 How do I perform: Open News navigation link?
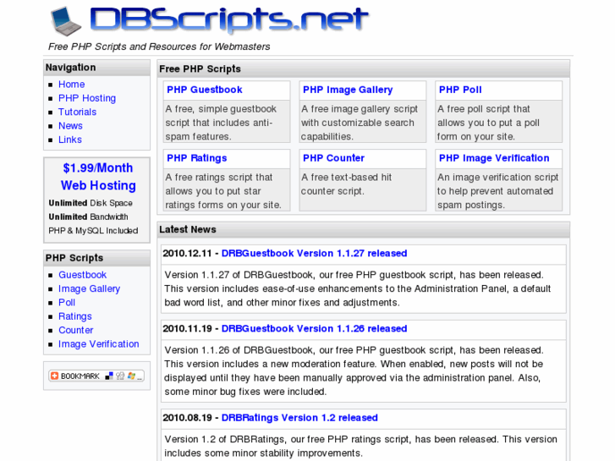pos(70,125)
